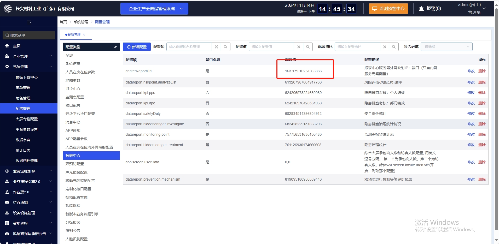The image size is (499, 244).
Task: Click the company logo icon
Action: (8, 9)
